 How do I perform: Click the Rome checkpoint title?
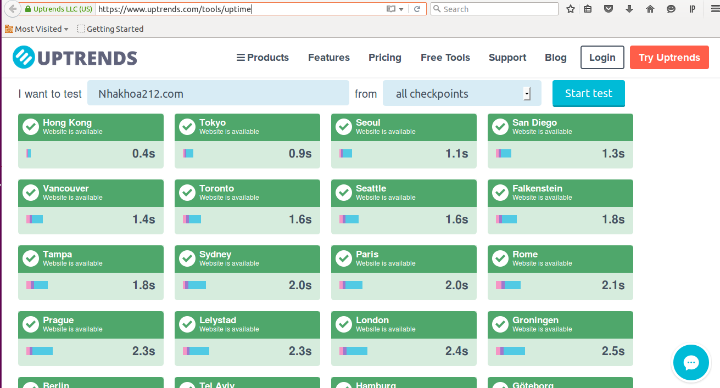coord(525,254)
